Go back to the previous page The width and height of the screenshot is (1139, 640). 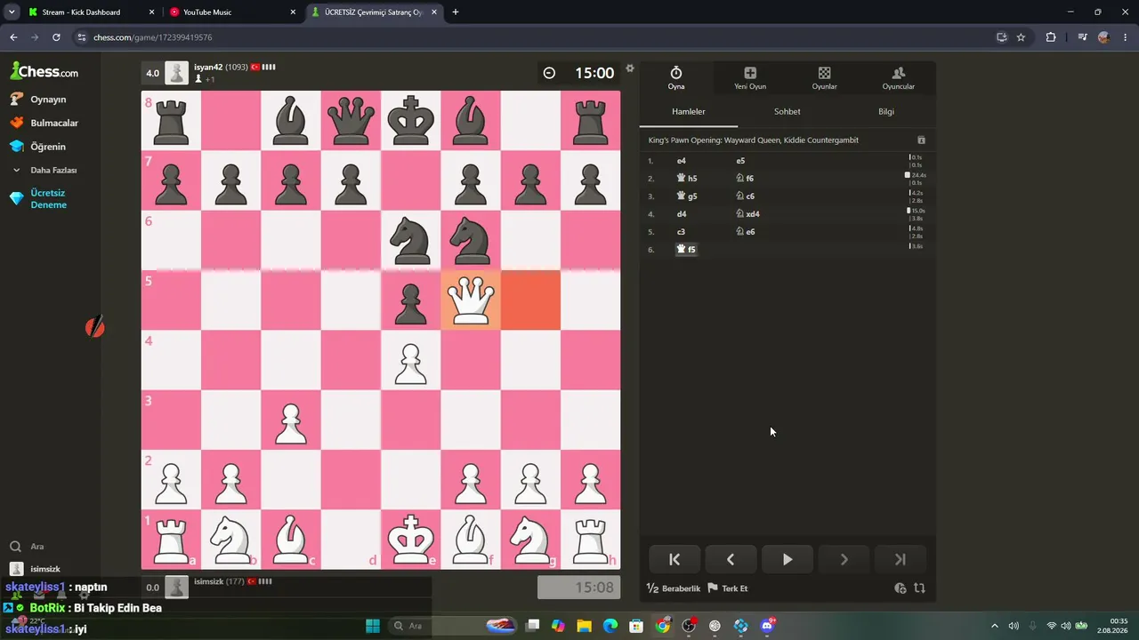point(13,37)
